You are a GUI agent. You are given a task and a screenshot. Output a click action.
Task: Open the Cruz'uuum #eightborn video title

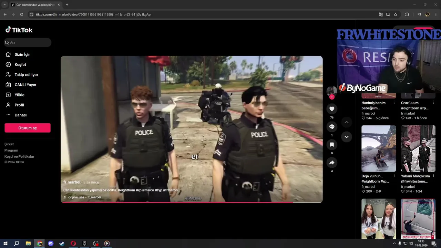pos(415,105)
